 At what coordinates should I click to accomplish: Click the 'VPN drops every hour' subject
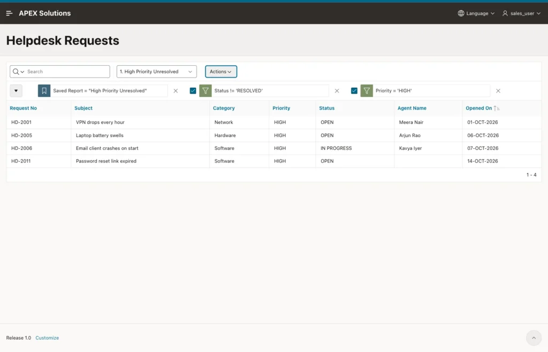click(x=100, y=122)
